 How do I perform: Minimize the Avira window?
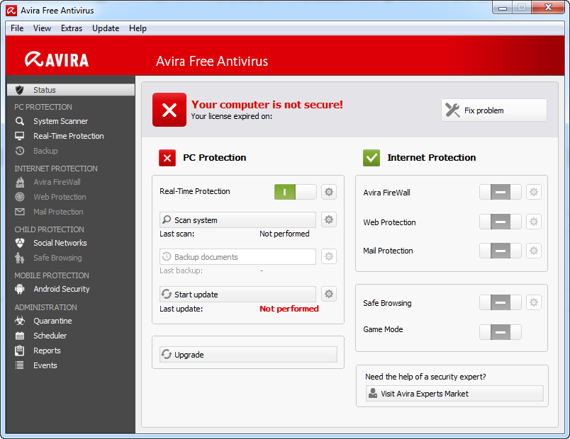503,7
